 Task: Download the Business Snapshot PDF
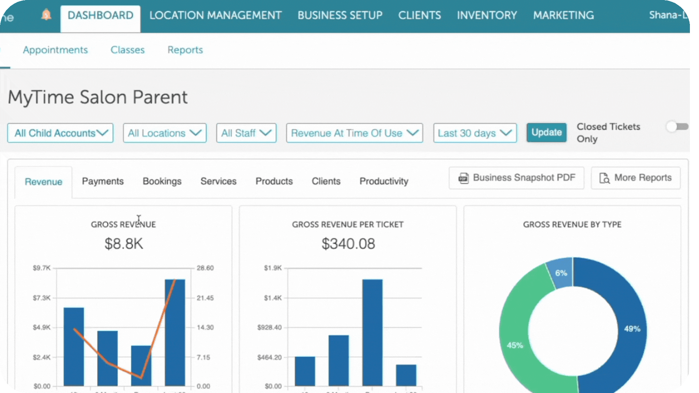516,178
